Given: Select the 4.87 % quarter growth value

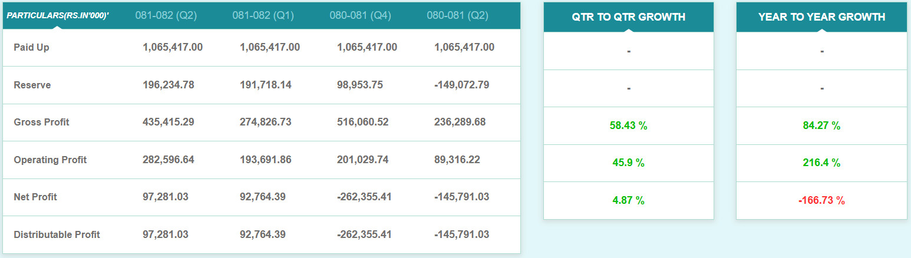Looking at the screenshot, I should tap(628, 200).
